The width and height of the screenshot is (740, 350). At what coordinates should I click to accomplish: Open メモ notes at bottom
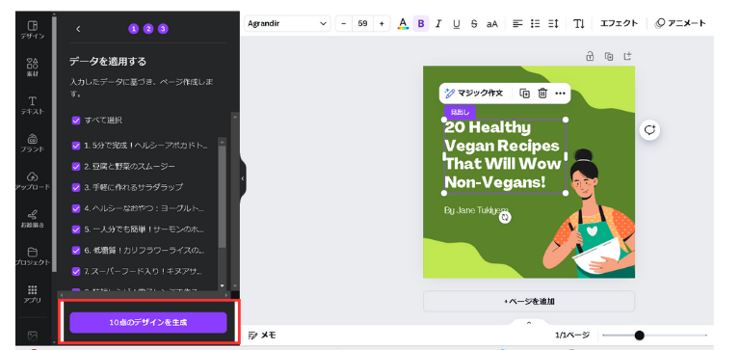pyautogui.click(x=262, y=335)
